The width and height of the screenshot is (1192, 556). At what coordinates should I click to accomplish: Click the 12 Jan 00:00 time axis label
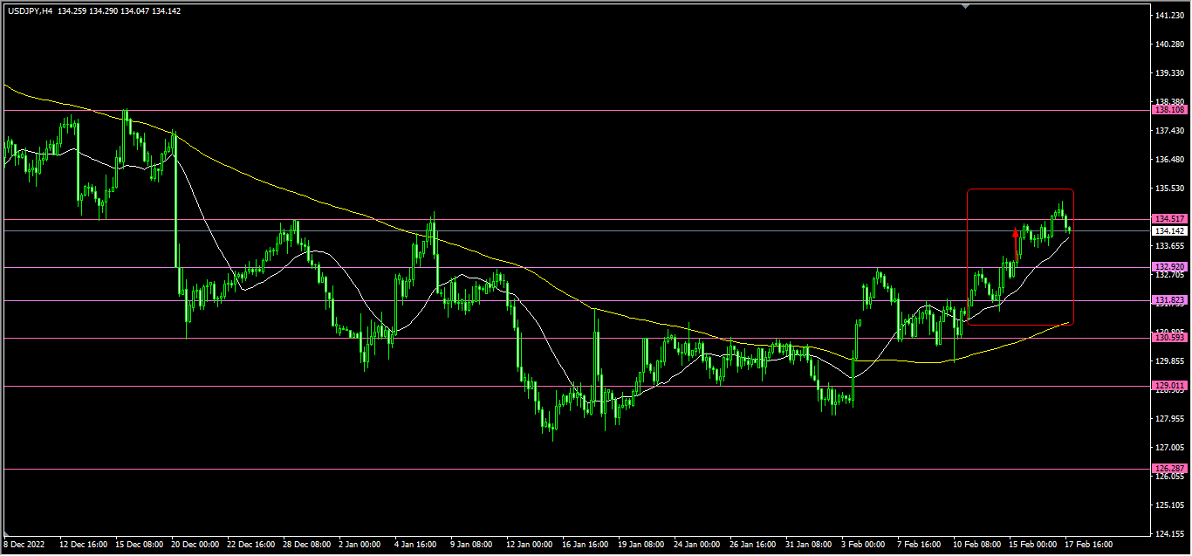[x=530, y=544]
